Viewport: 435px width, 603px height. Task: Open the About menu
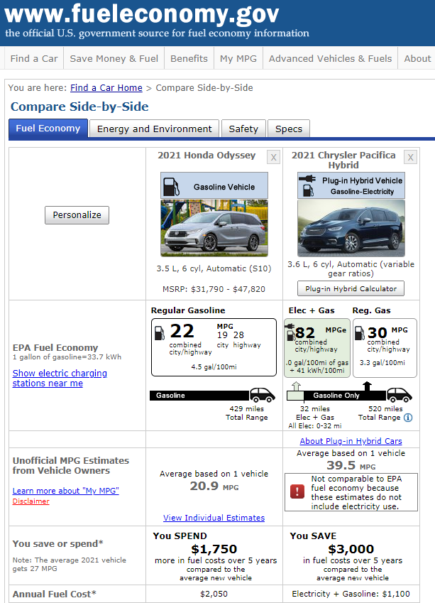417,58
